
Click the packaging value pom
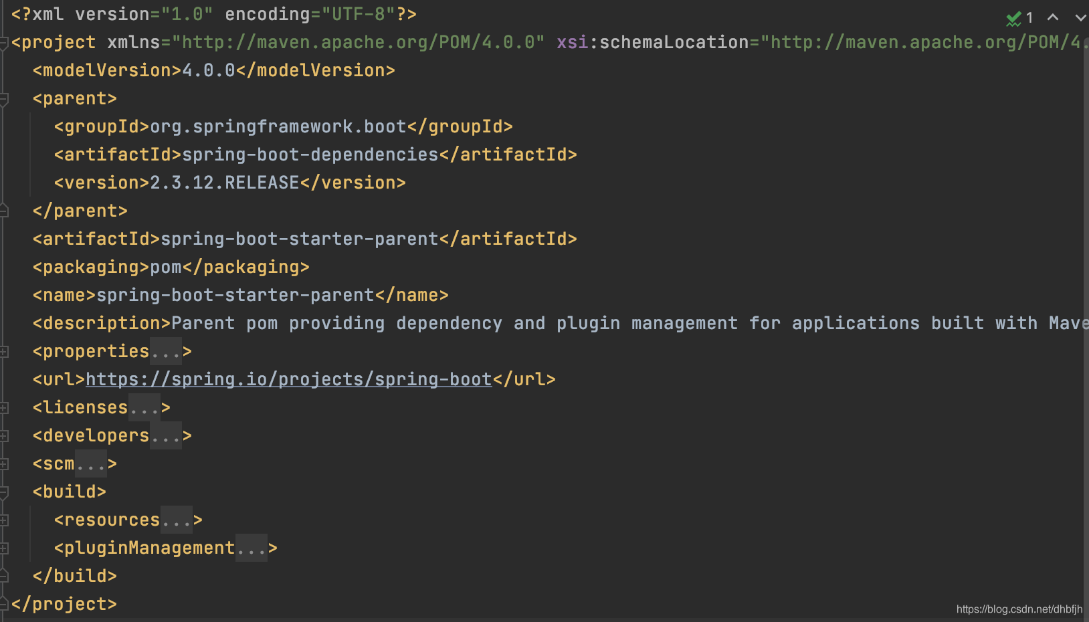click(166, 267)
